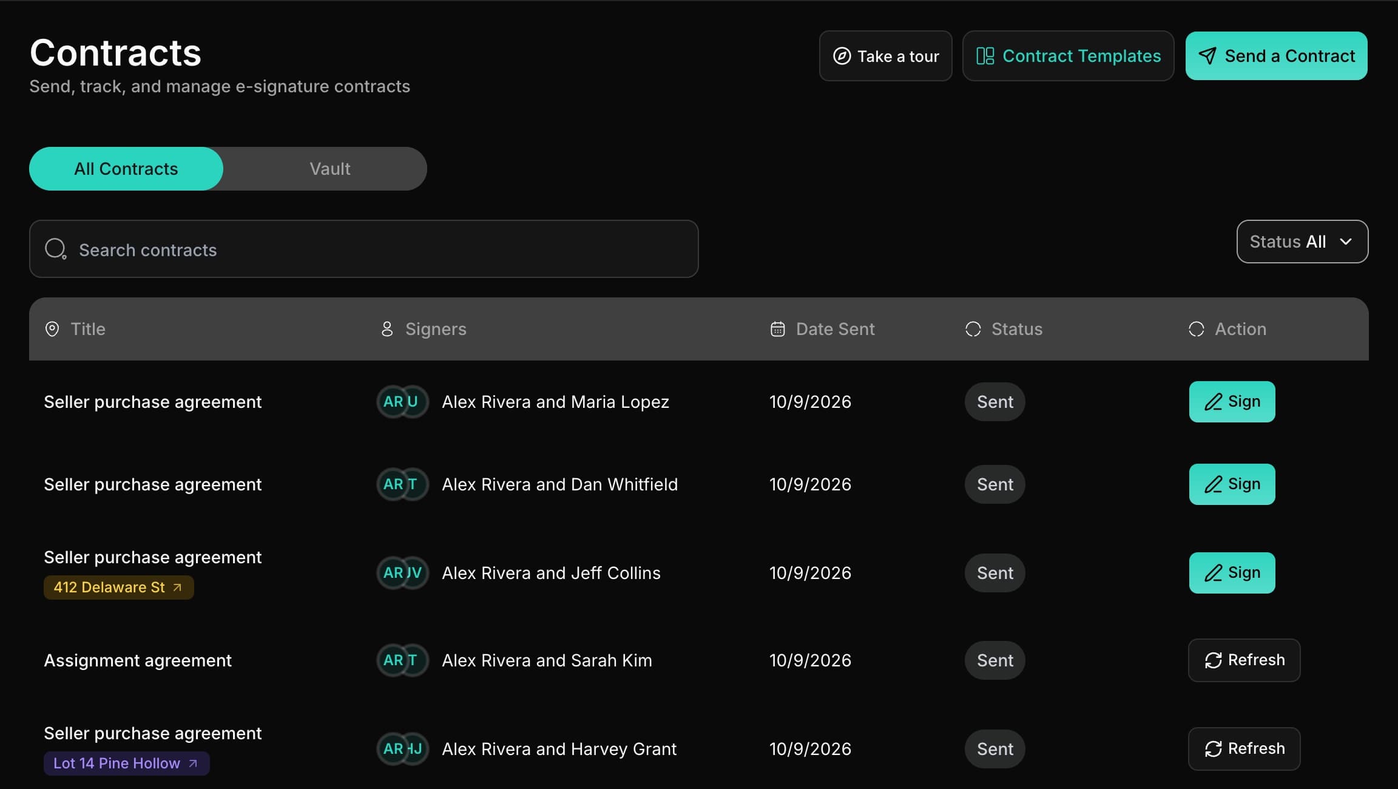This screenshot has width=1398, height=789.
Task: Click the Alex Rivera and Jeff Collins text
Action: pos(551,573)
